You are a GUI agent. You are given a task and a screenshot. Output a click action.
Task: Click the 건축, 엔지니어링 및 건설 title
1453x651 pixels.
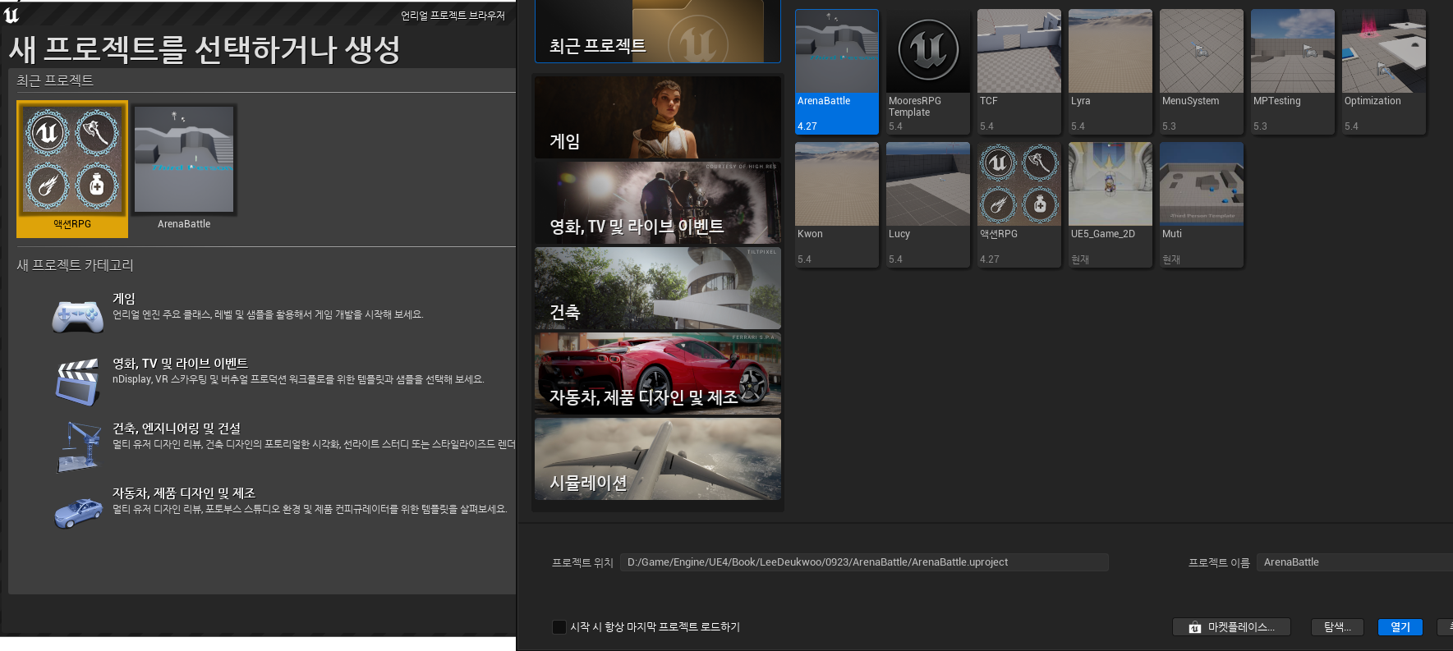177,429
